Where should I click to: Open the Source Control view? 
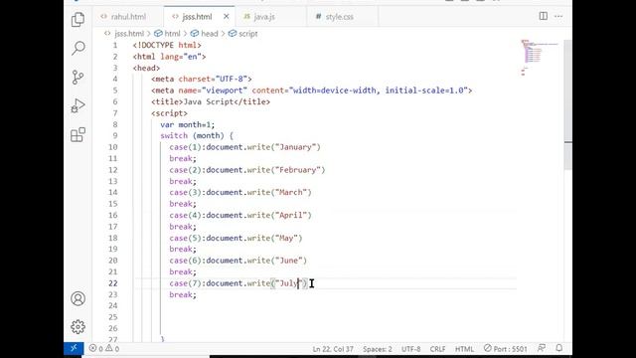pyautogui.click(x=78, y=78)
